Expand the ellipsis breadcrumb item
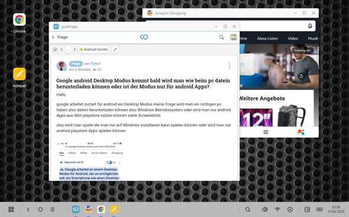 click(x=68, y=50)
